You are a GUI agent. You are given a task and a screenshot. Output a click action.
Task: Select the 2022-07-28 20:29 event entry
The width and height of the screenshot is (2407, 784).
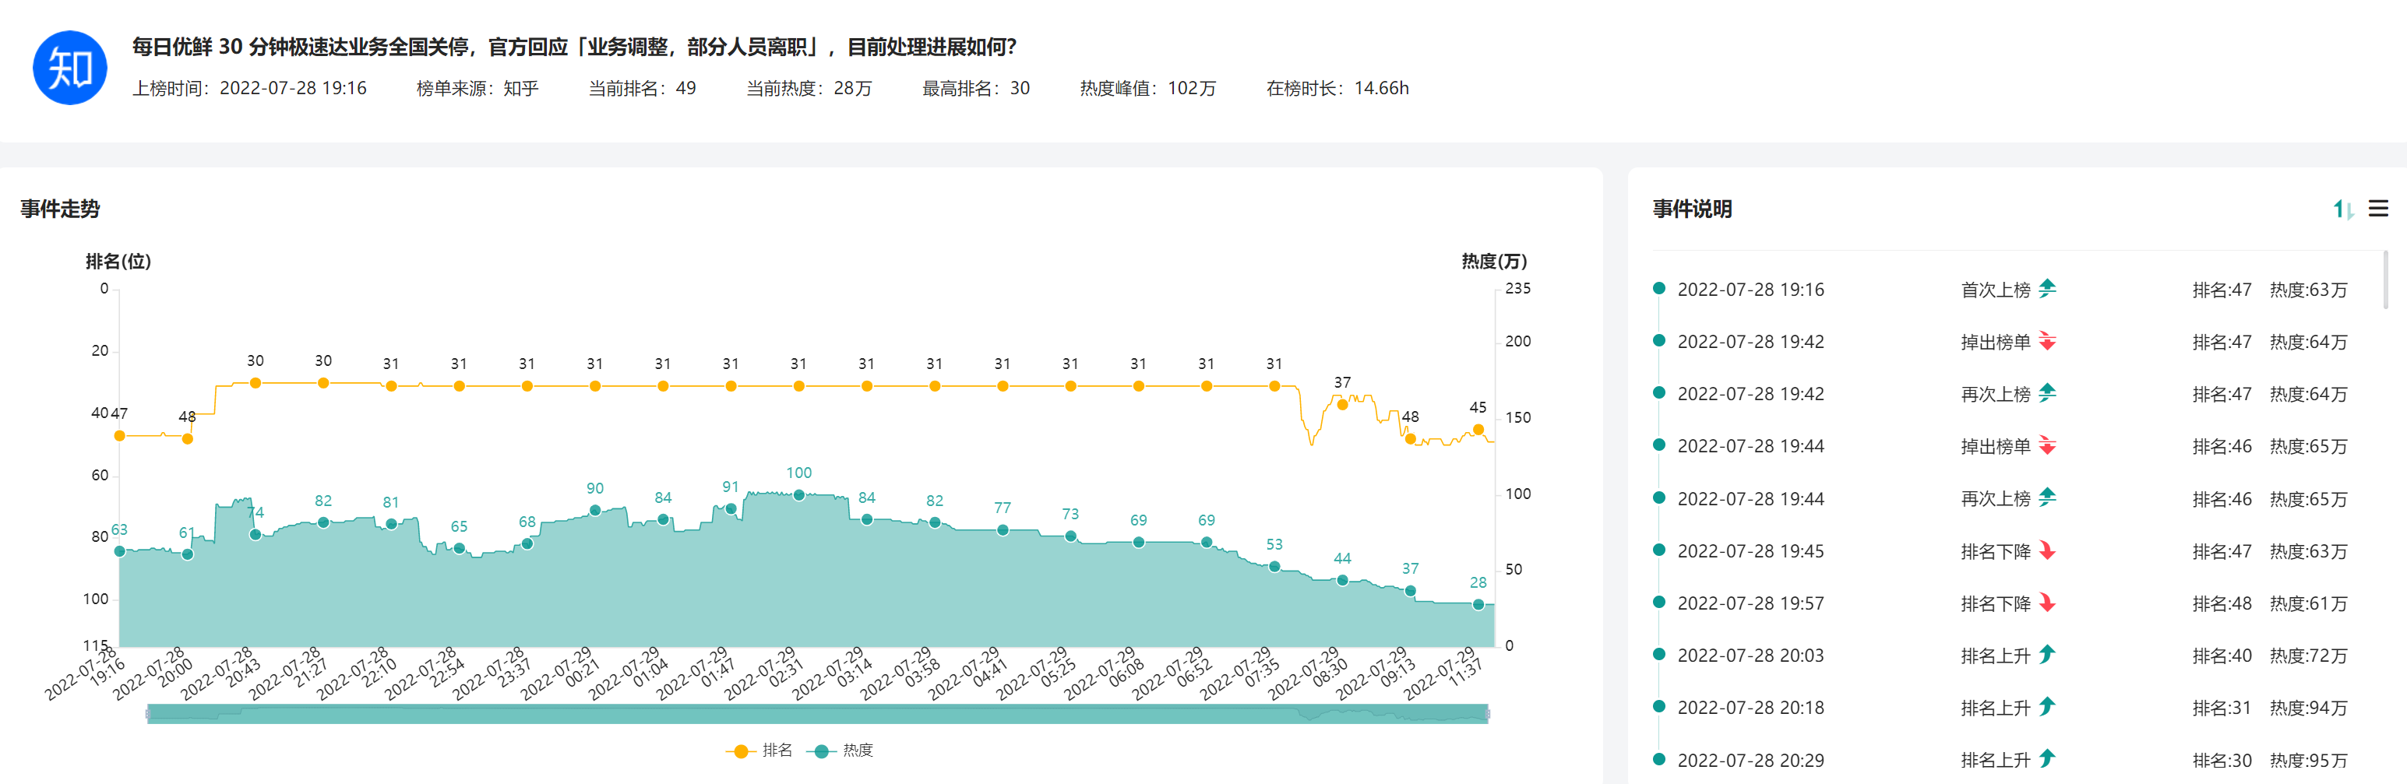tap(1750, 760)
